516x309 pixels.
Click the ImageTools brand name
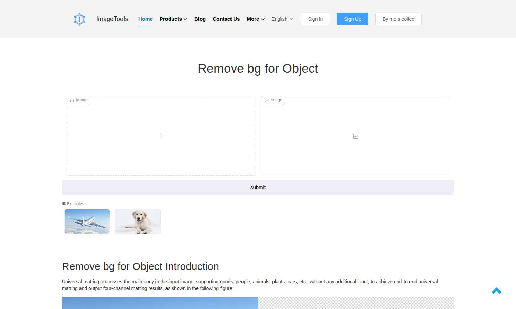(x=112, y=19)
